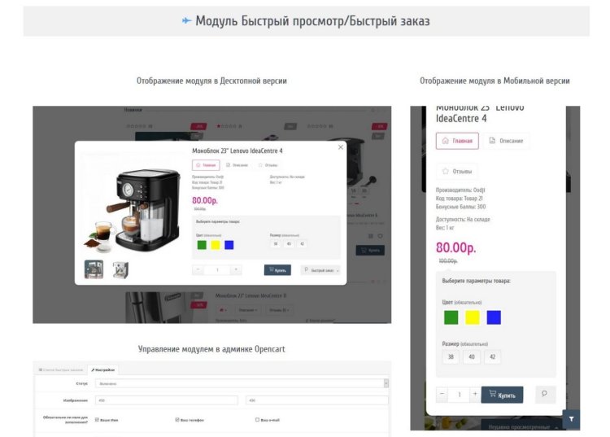The width and height of the screenshot is (610, 437).
Task: Select size 40 in the mobile view
Action: pyautogui.click(x=472, y=356)
